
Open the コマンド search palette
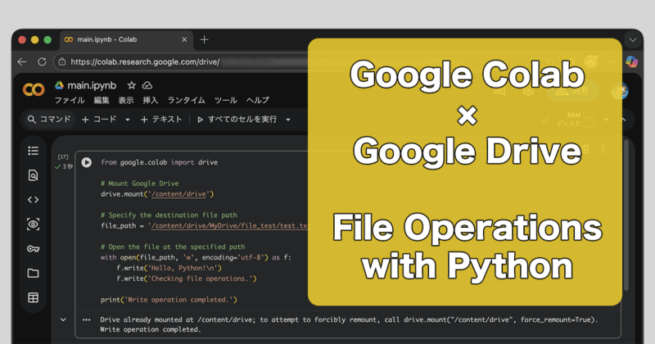[x=49, y=120]
